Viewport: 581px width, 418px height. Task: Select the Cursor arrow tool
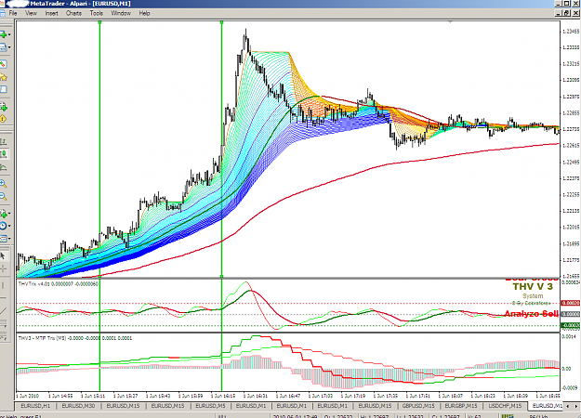3,255
